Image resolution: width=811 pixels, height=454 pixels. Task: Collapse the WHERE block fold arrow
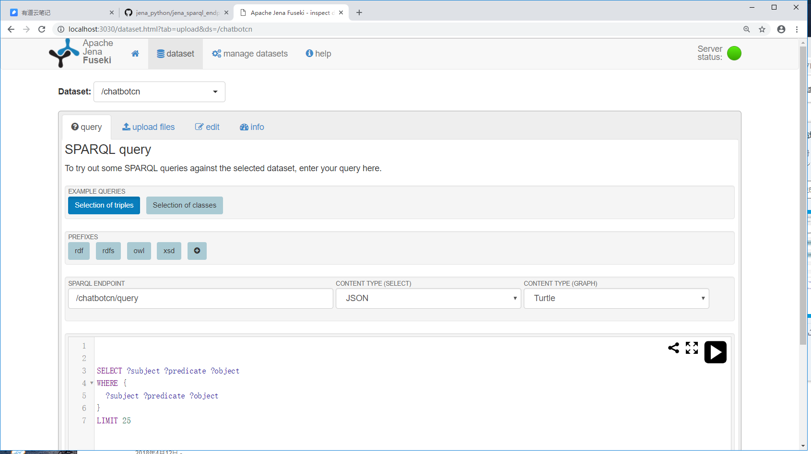(92, 383)
